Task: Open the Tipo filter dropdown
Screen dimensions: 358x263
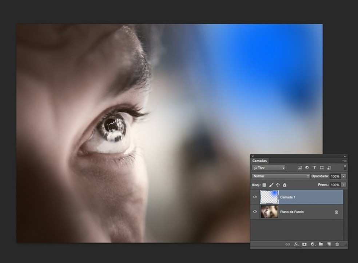Action: pos(269,168)
